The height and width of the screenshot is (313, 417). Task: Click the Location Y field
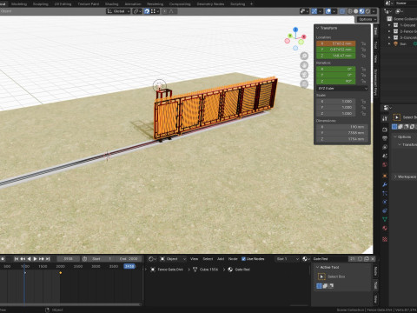point(336,50)
